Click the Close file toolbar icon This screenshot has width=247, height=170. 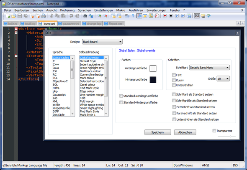pos(32,16)
